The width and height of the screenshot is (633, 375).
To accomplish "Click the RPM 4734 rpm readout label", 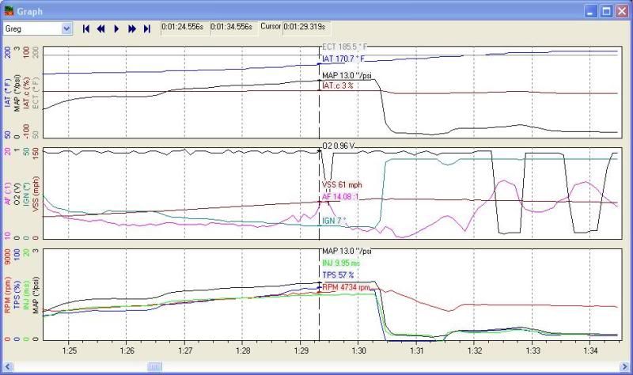I will [x=347, y=287].
